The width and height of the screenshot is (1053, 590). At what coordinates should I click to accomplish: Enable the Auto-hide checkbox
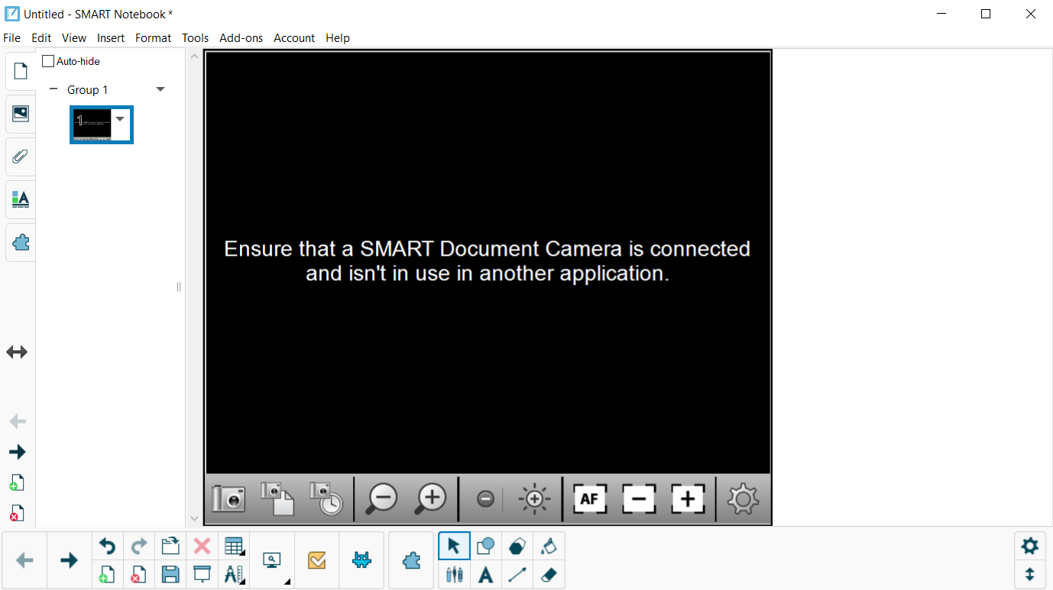pos(48,60)
